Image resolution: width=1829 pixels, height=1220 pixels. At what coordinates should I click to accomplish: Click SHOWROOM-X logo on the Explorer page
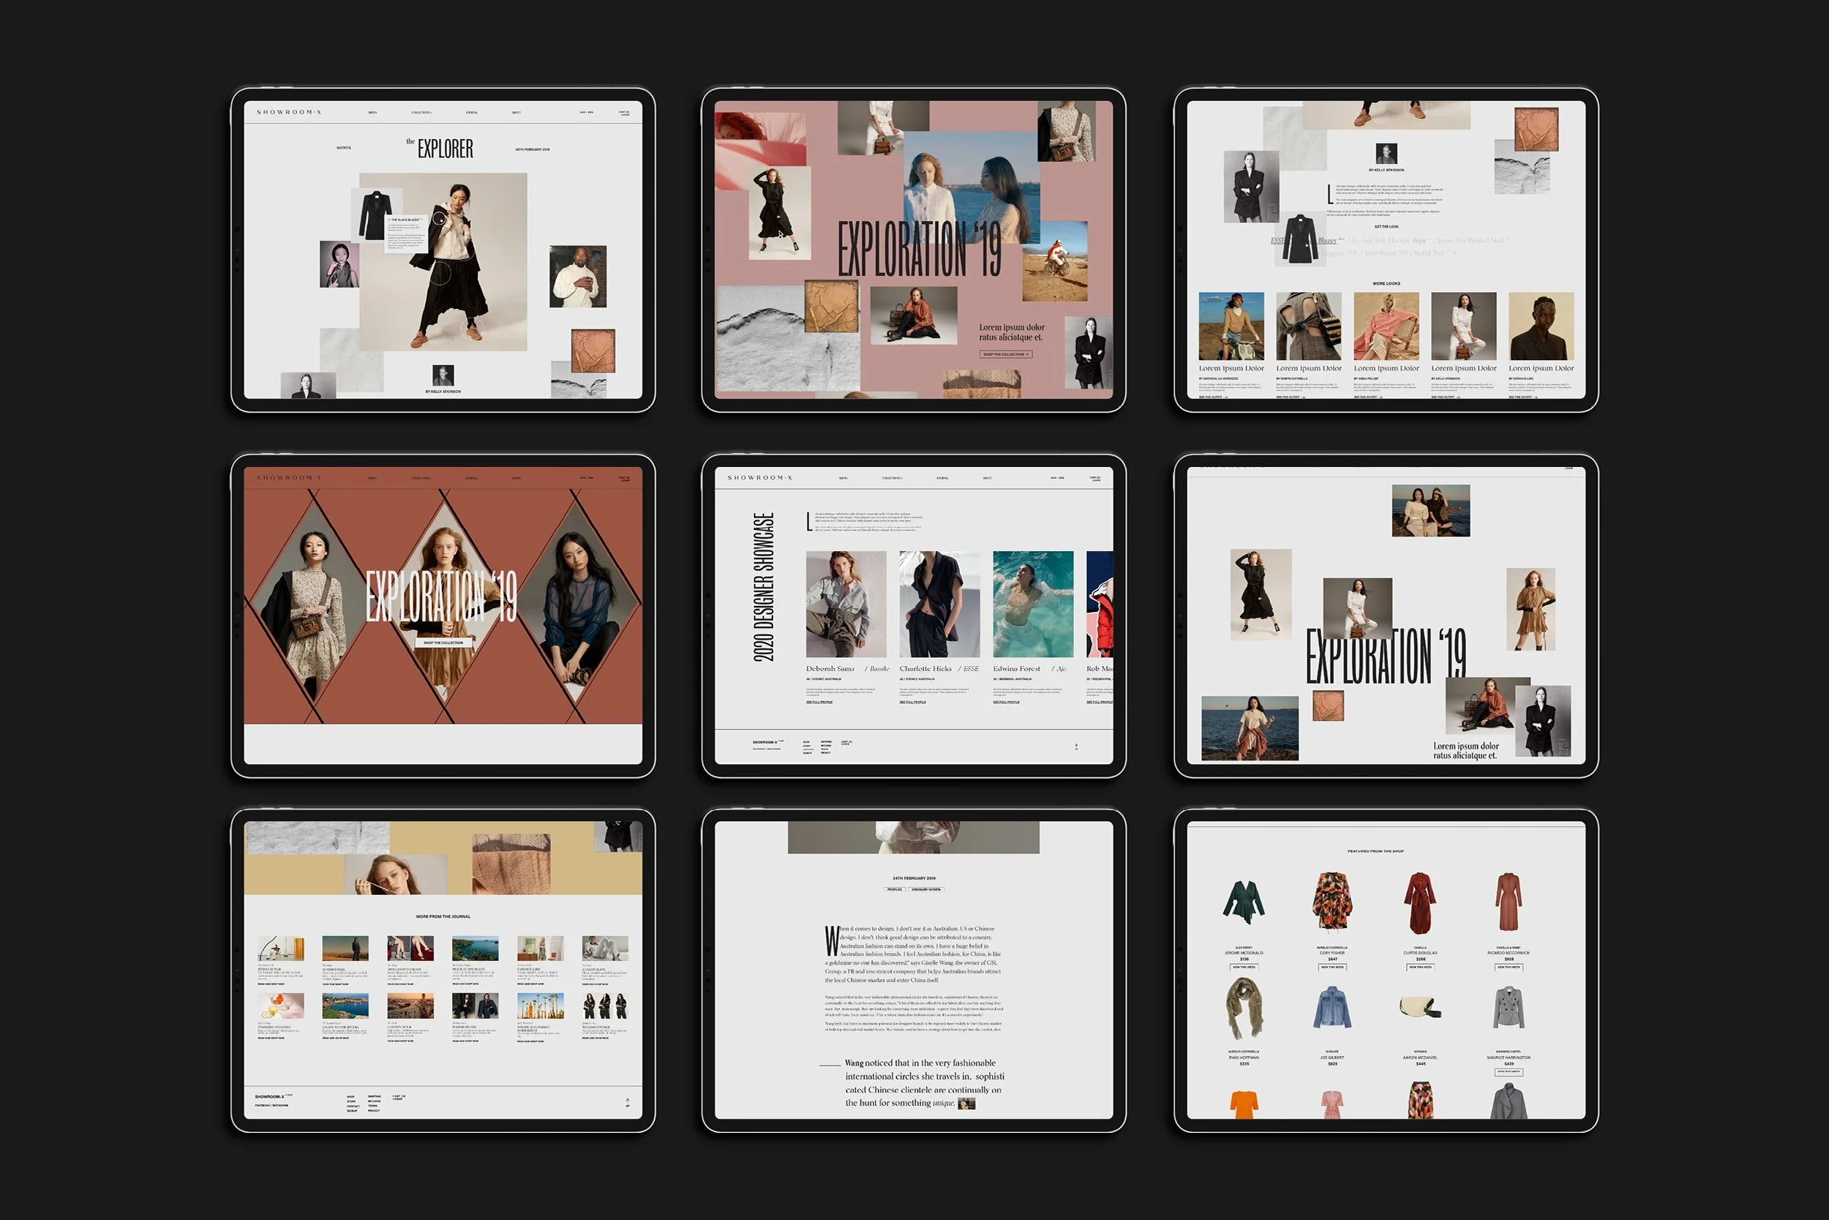(288, 112)
